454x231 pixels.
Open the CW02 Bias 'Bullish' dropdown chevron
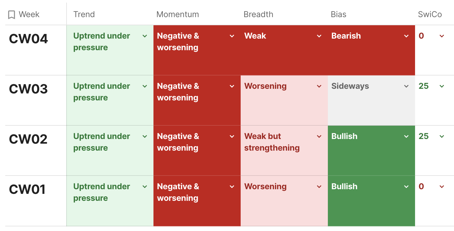406,136
